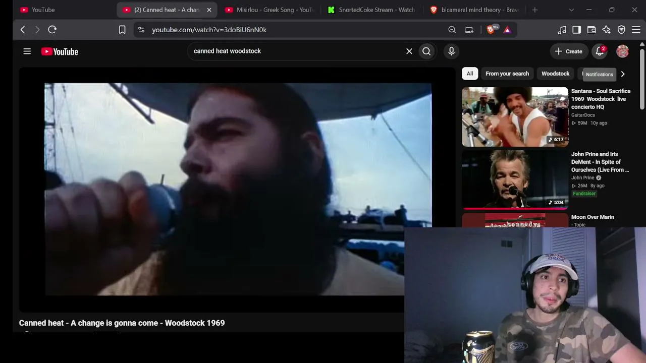Screen dimensions: 646x363
Task: Minimize the browser window
Action: tap(589, 10)
